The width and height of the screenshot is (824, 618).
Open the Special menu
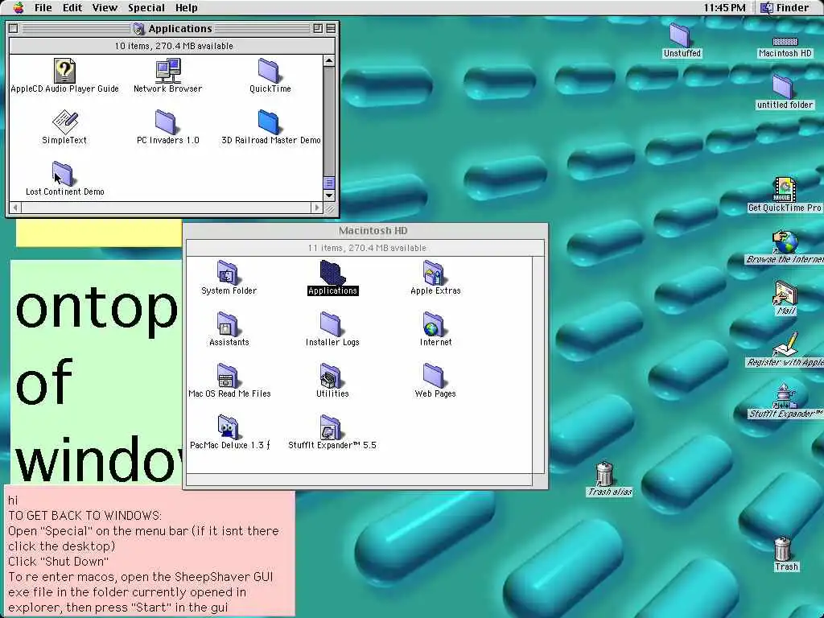pos(146,8)
